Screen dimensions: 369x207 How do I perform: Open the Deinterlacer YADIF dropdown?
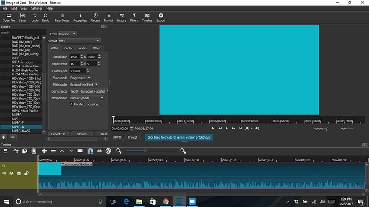(x=89, y=91)
